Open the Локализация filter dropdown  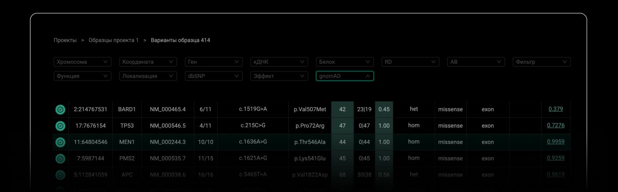click(x=148, y=76)
